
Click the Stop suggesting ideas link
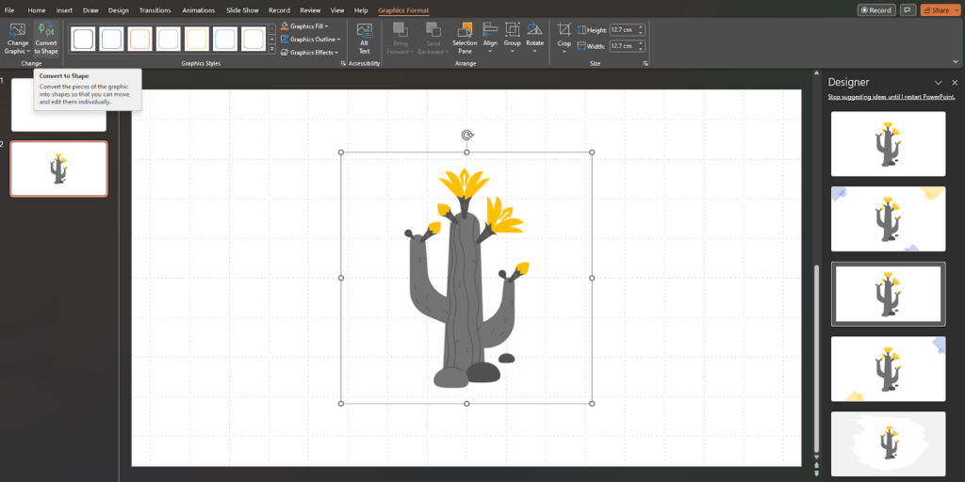coord(891,97)
